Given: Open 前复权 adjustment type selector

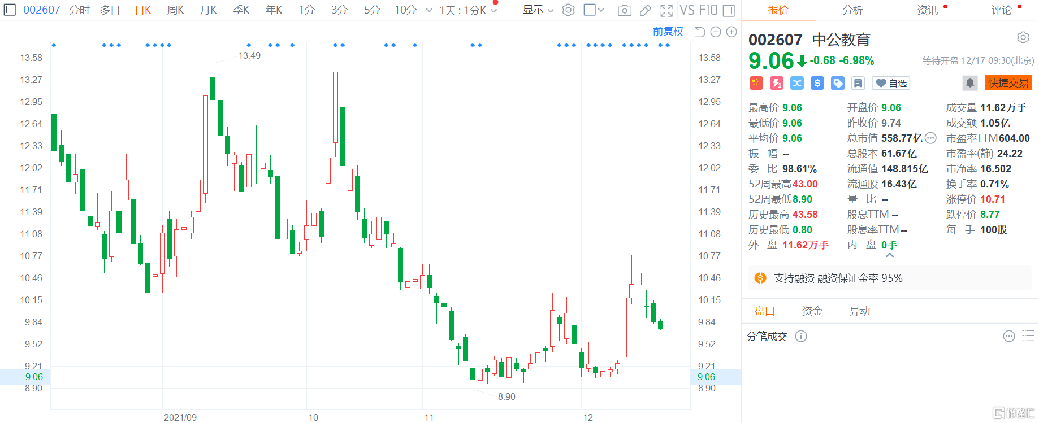Looking at the screenshot, I should pyautogui.click(x=668, y=32).
